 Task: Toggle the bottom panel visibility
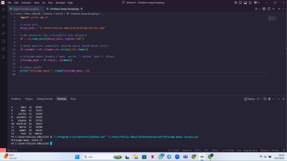point(245,3)
